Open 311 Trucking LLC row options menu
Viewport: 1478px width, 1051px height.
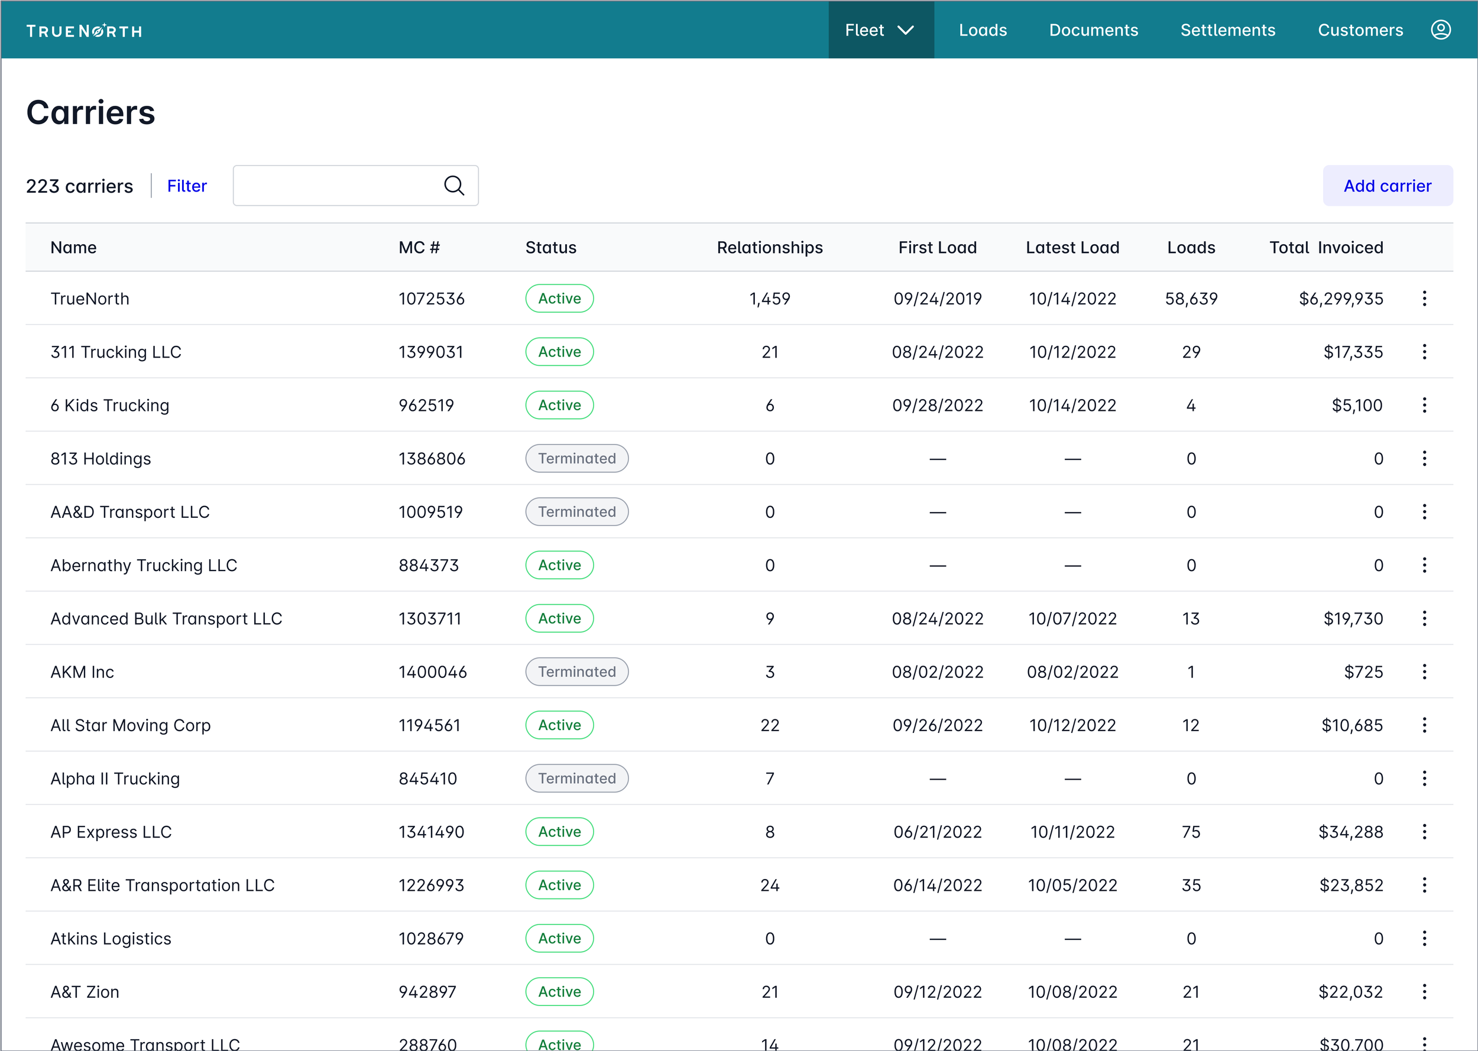tap(1424, 351)
